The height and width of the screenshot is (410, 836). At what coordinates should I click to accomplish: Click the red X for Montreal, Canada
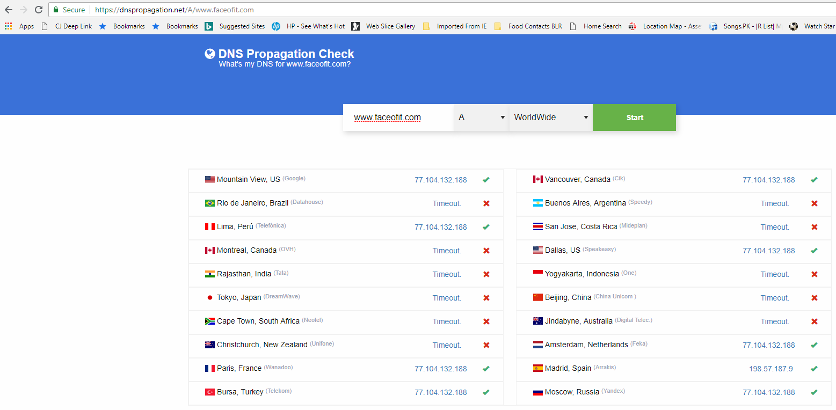(486, 251)
